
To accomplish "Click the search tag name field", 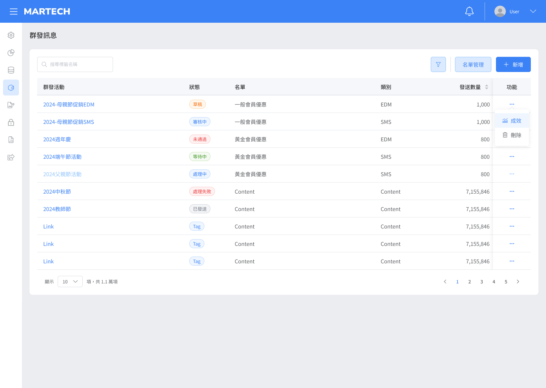I will (75, 64).
